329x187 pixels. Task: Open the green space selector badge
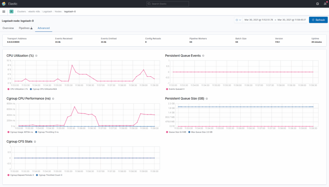[x=12, y=12]
